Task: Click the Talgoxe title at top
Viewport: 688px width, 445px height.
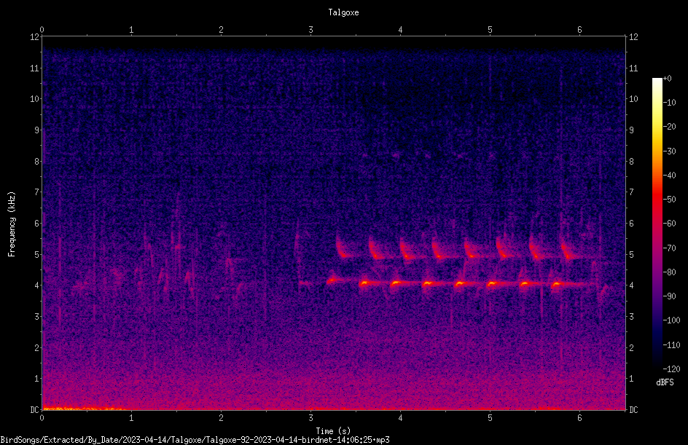Action: pyautogui.click(x=343, y=12)
